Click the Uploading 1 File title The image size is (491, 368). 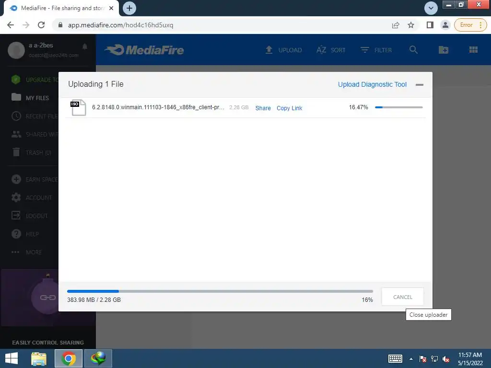(x=96, y=84)
